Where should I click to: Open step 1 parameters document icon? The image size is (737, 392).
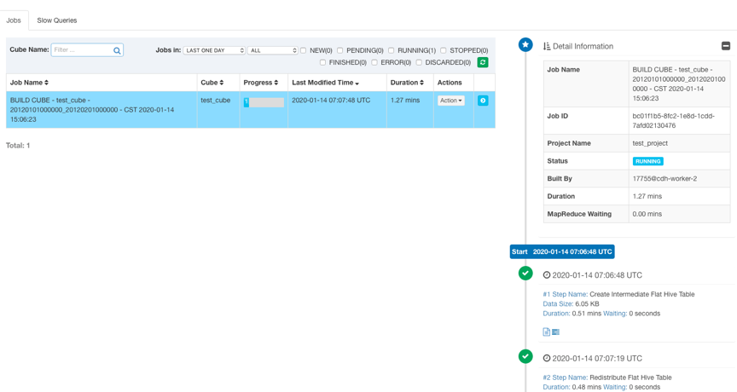click(546, 331)
